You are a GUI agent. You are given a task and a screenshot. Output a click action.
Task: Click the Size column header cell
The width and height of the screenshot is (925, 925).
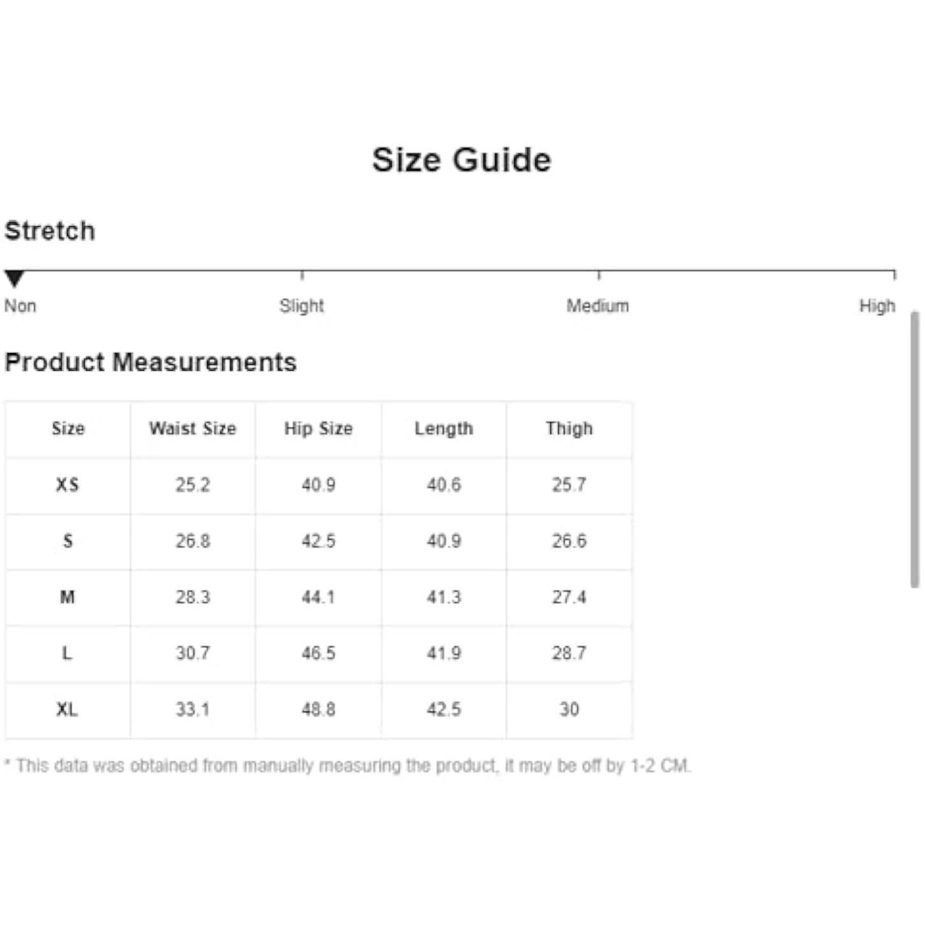[x=68, y=429]
